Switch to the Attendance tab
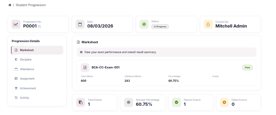This screenshot has width=276, height=115. coord(37,69)
